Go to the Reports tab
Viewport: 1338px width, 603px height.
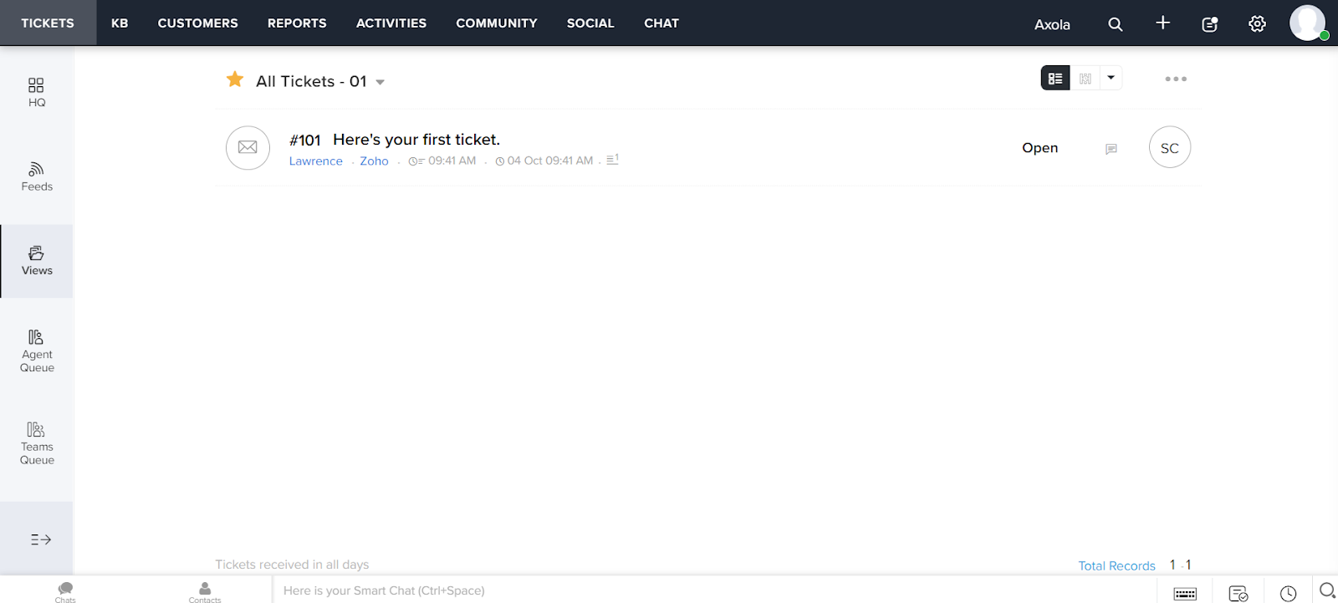click(297, 23)
